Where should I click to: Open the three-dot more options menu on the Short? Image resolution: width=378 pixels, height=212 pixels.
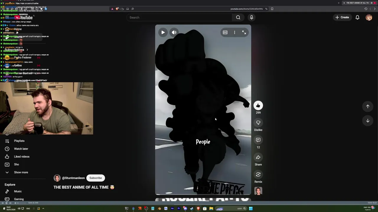(234, 32)
